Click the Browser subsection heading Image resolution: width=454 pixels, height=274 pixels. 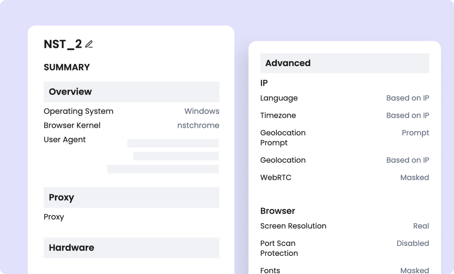coord(277,211)
